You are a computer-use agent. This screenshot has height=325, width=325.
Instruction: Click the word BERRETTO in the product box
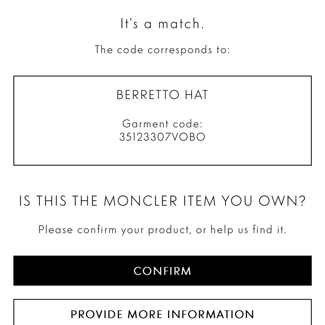[148, 95]
